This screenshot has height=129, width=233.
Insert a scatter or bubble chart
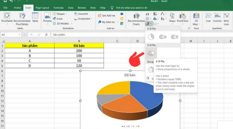156,24
